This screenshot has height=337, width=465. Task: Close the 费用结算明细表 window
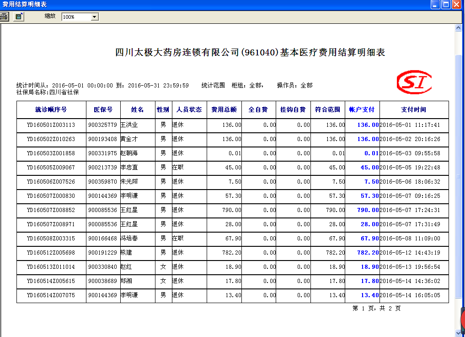(x=456, y=5)
